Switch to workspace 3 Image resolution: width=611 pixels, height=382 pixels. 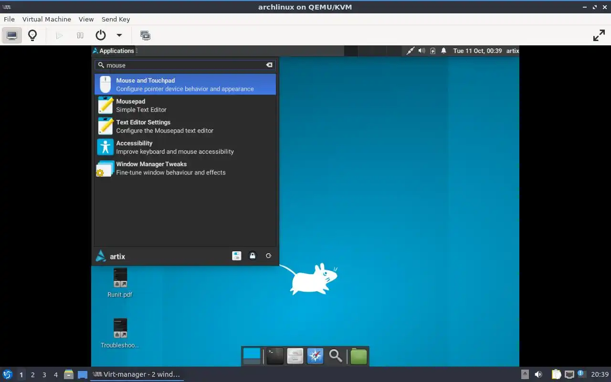(x=44, y=375)
